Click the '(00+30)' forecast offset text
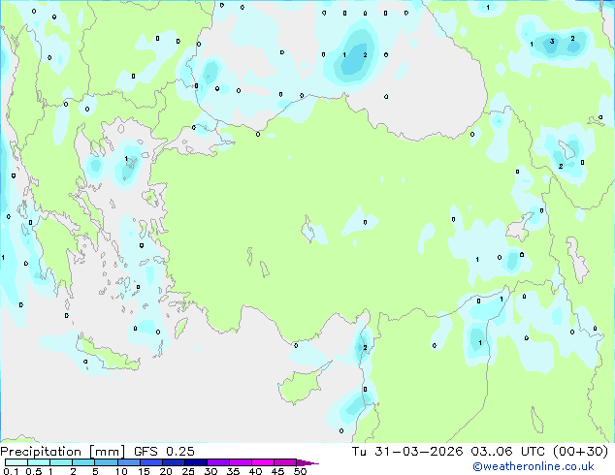615x475 pixels. point(580,452)
